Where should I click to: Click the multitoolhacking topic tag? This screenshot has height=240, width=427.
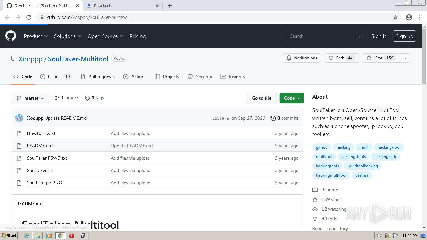[x=363, y=166]
